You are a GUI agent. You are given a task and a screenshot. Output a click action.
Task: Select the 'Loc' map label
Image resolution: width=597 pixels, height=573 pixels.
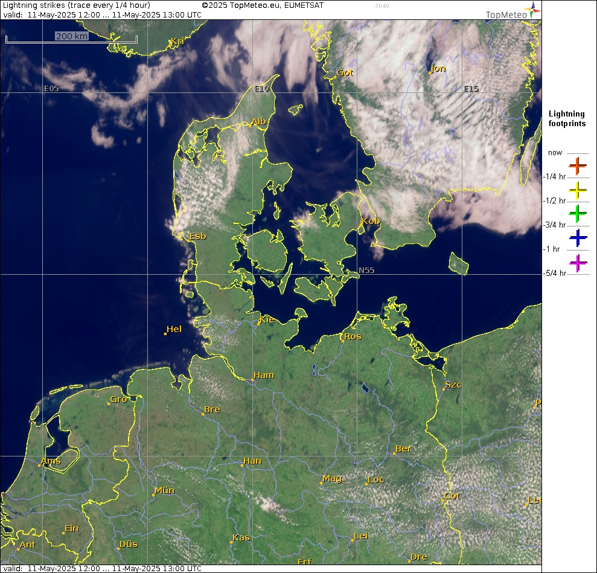click(x=376, y=479)
